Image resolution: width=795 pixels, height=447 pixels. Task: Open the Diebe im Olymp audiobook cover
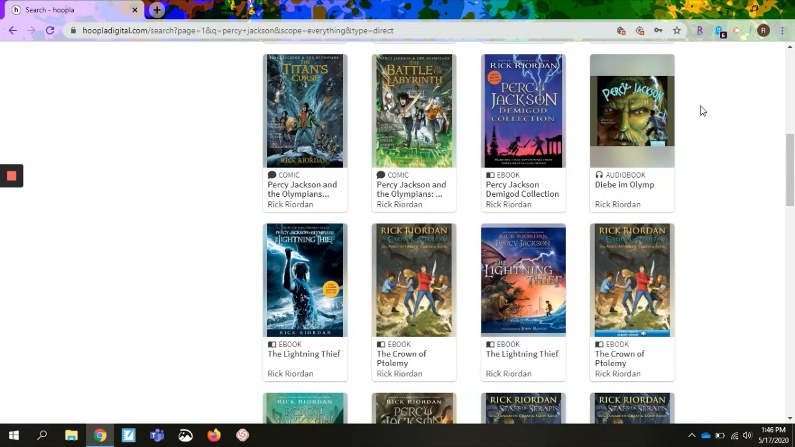click(x=632, y=111)
